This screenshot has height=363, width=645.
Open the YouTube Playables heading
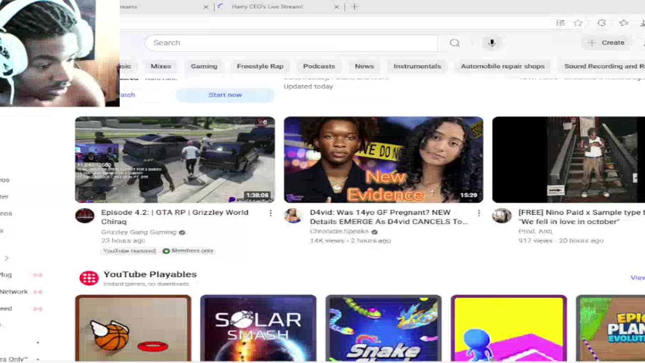point(150,274)
